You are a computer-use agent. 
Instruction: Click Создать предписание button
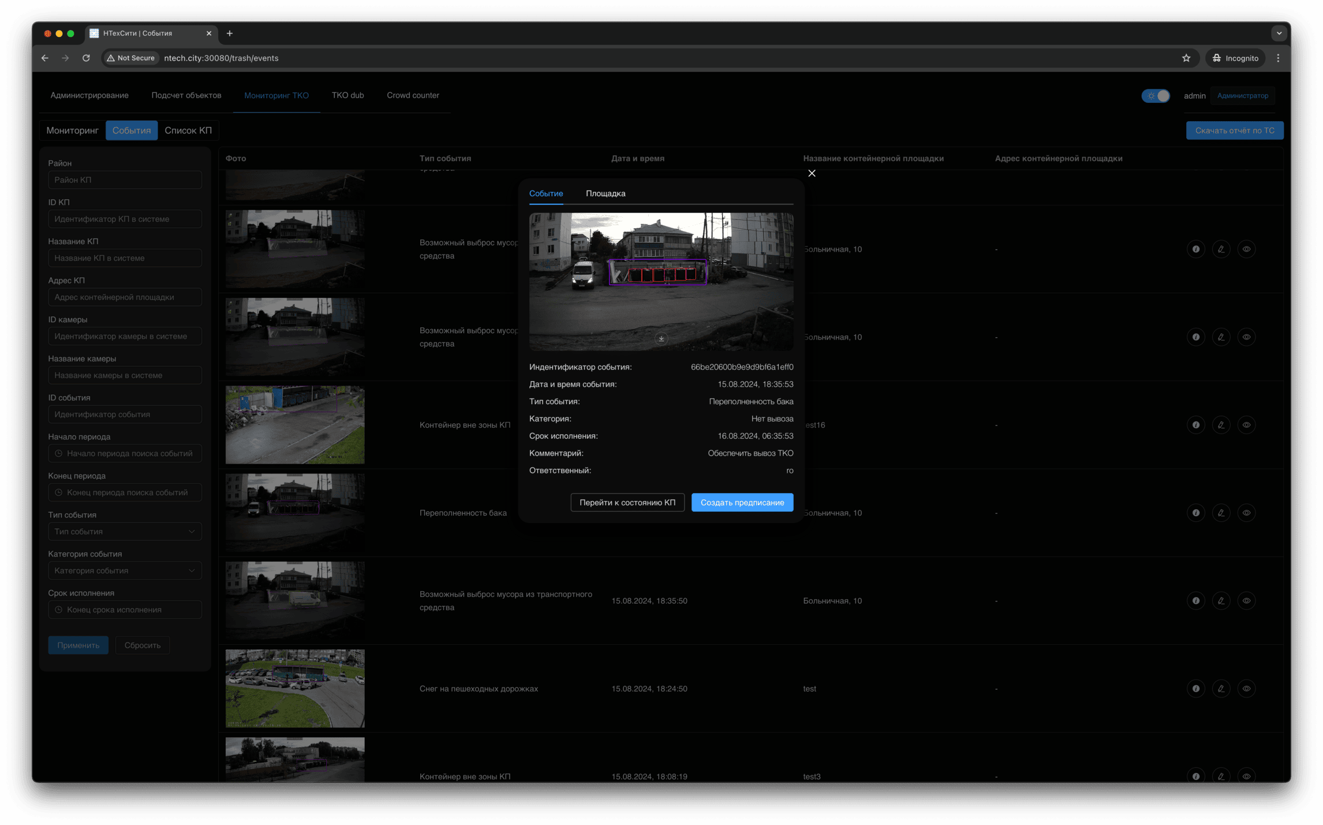click(x=742, y=502)
